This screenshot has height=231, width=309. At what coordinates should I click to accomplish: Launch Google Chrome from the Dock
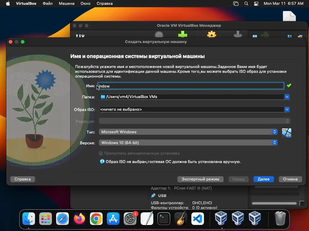pos(96,219)
